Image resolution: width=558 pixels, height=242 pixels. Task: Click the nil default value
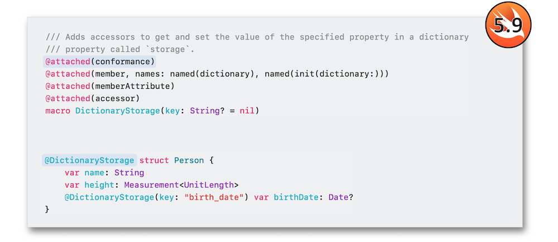[247, 111]
